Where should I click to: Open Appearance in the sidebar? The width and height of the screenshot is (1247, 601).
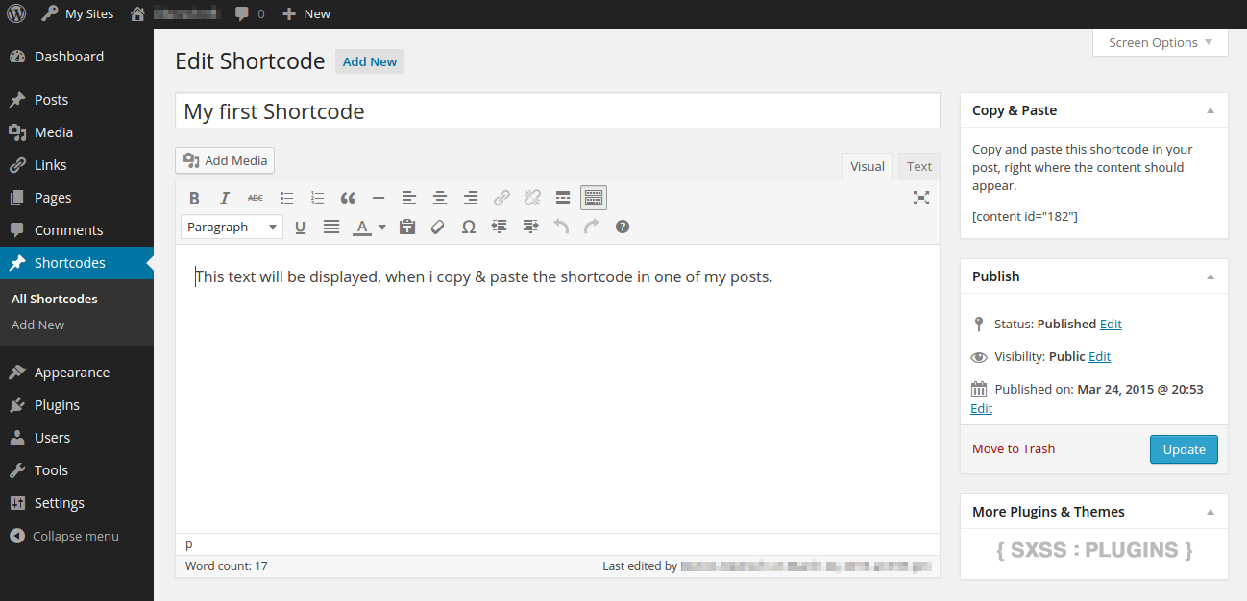pos(77,373)
